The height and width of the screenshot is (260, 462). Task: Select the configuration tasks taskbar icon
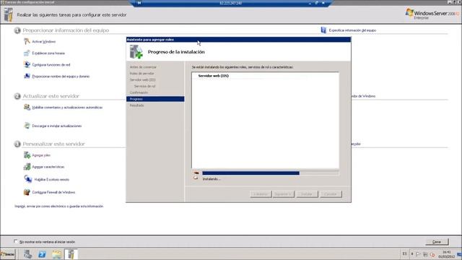(x=71, y=254)
